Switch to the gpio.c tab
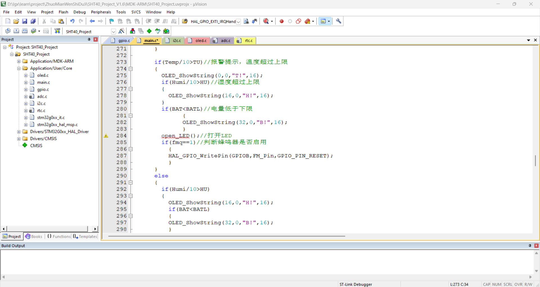The width and height of the screenshot is (540, 287). [x=121, y=41]
